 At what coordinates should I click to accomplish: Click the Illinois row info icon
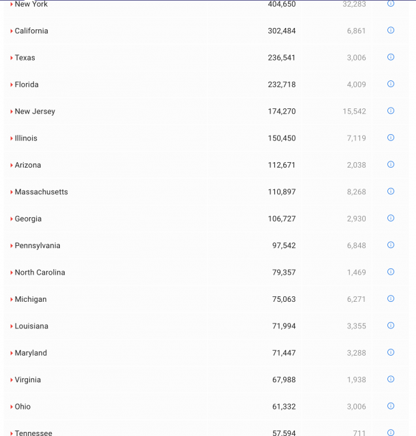click(391, 138)
